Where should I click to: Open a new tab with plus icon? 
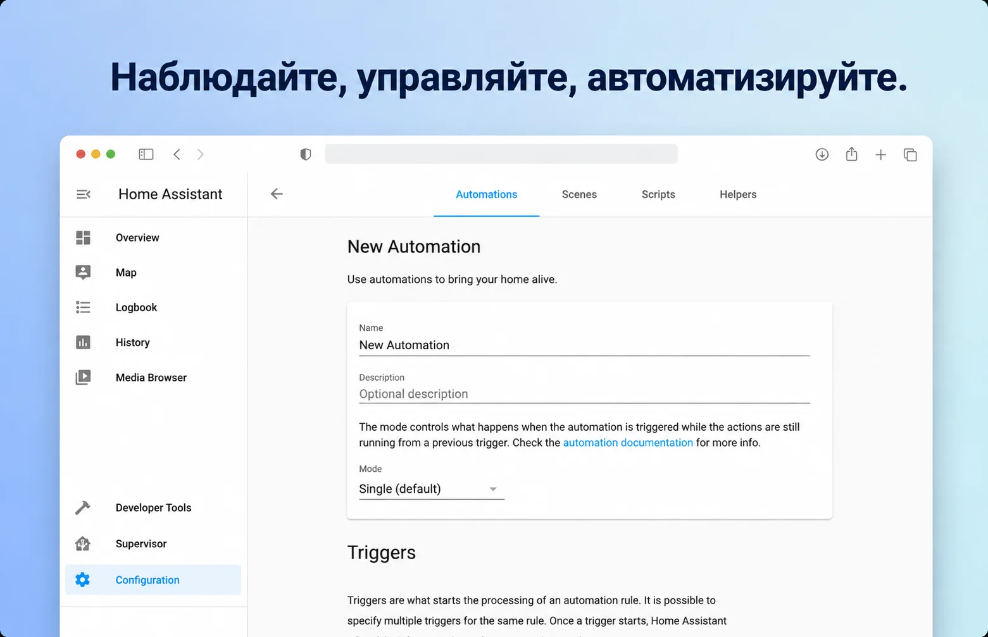point(880,154)
